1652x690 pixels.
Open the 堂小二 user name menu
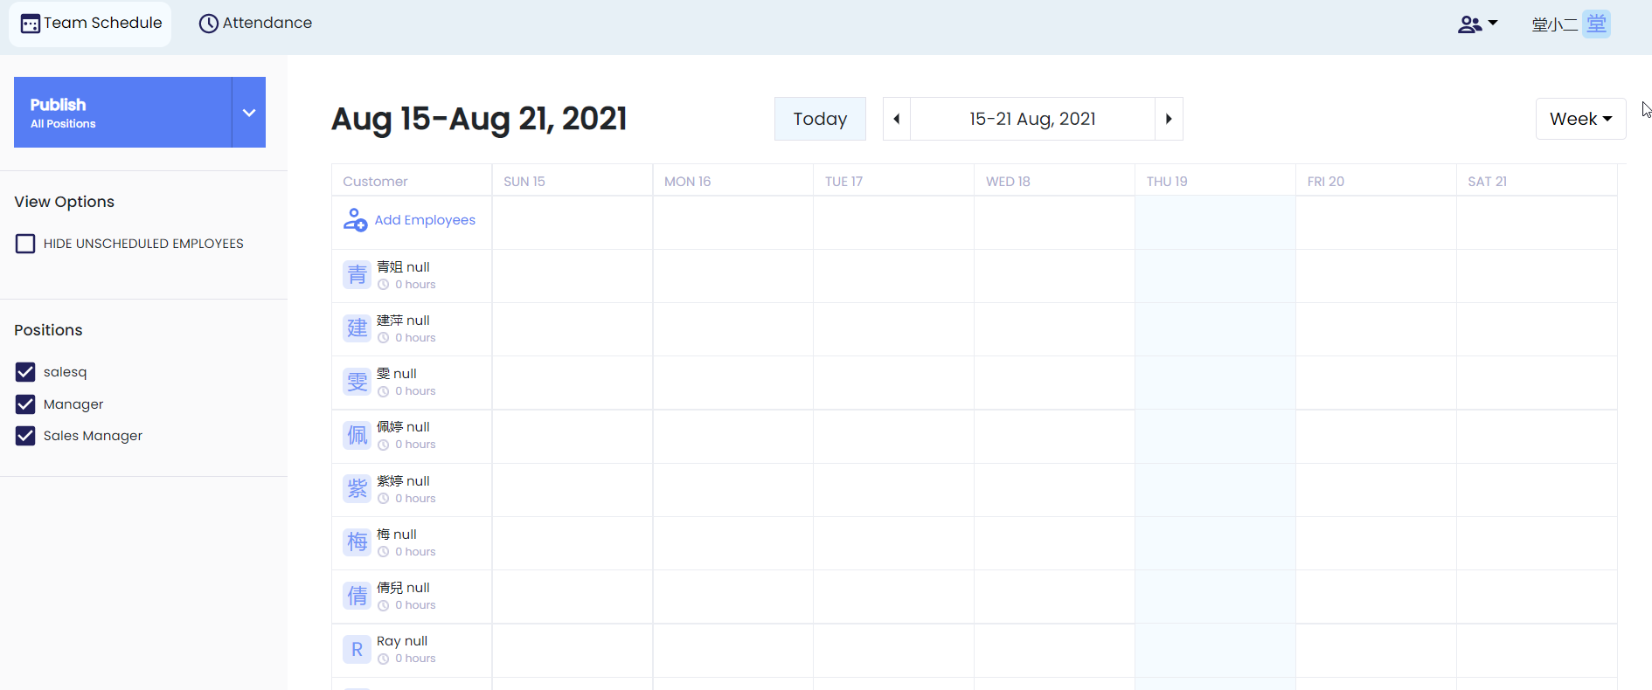point(1554,24)
